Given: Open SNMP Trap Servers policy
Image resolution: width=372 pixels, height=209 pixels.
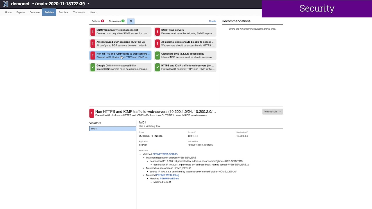Looking at the screenshot, I should (185, 32).
